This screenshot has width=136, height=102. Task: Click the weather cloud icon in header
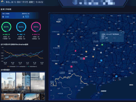[x=3, y=2]
